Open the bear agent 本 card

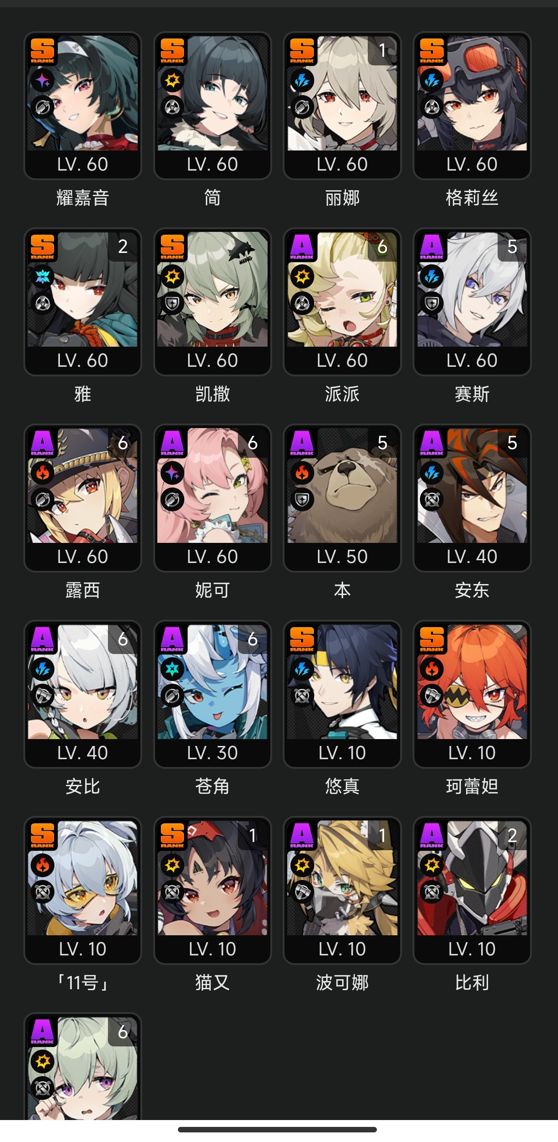pyautogui.click(x=342, y=498)
